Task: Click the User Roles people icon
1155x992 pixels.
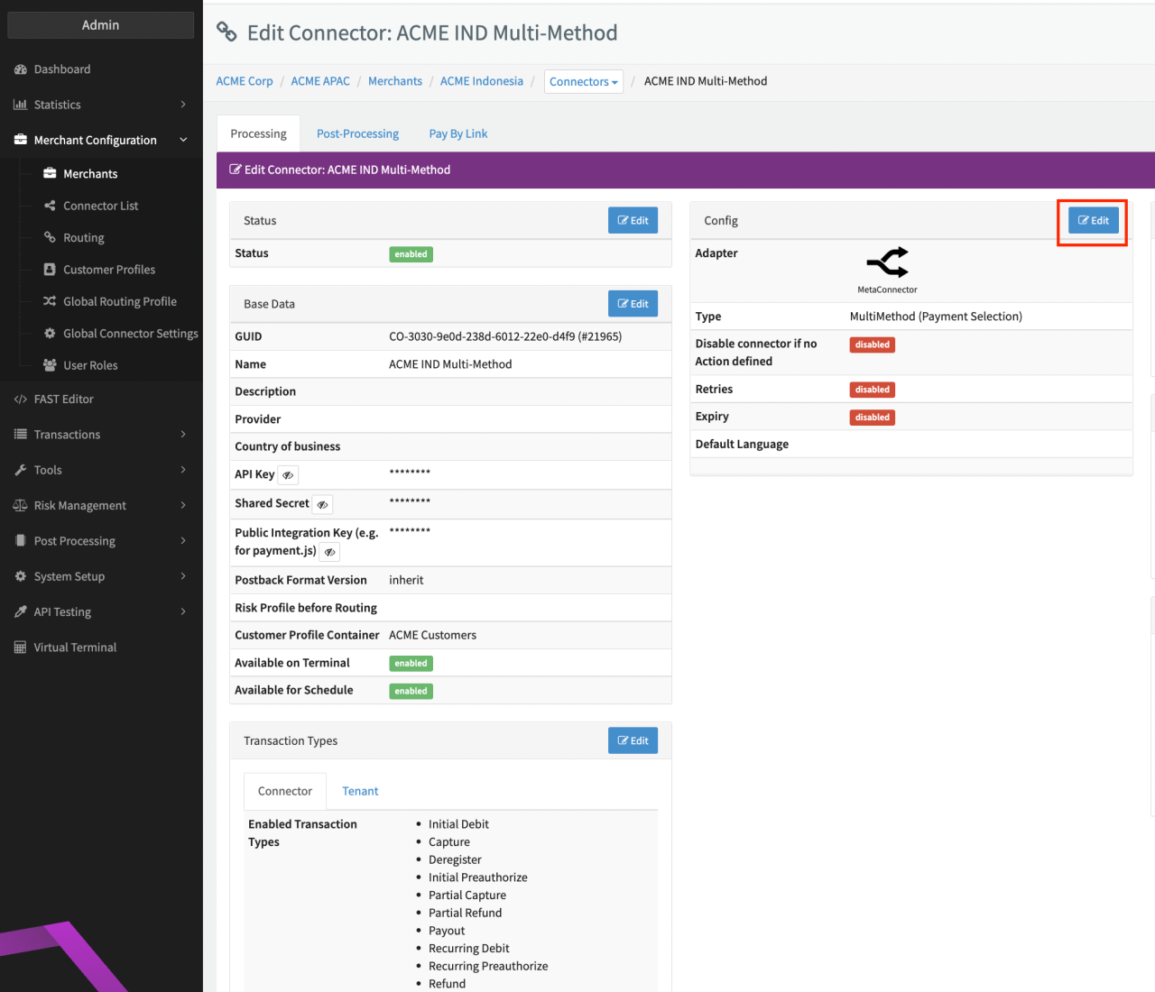Action: 50,365
